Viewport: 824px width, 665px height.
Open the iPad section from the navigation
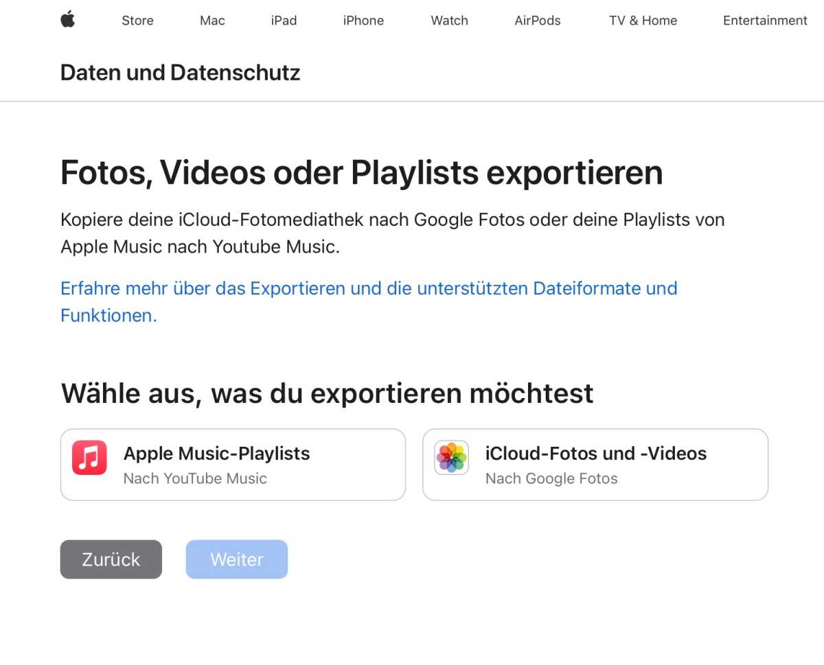[284, 20]
